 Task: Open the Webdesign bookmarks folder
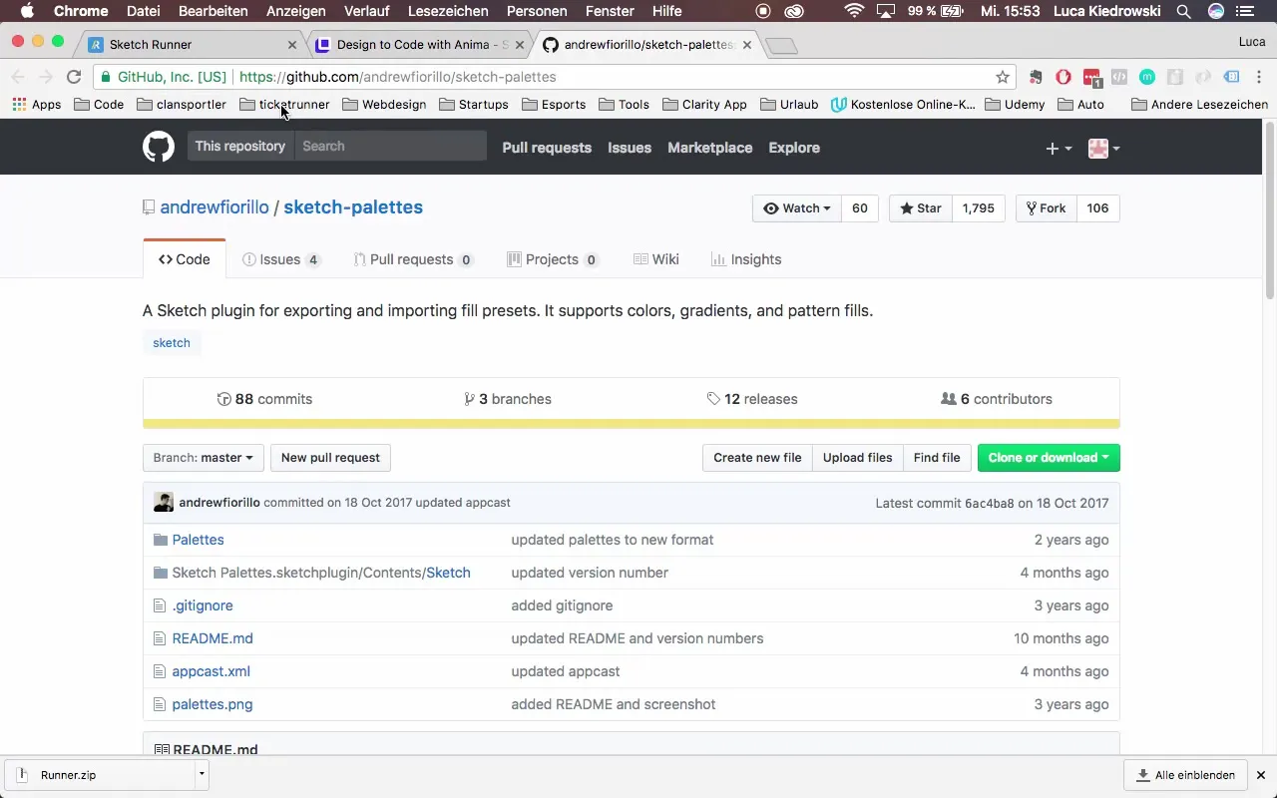pos(384,104)
